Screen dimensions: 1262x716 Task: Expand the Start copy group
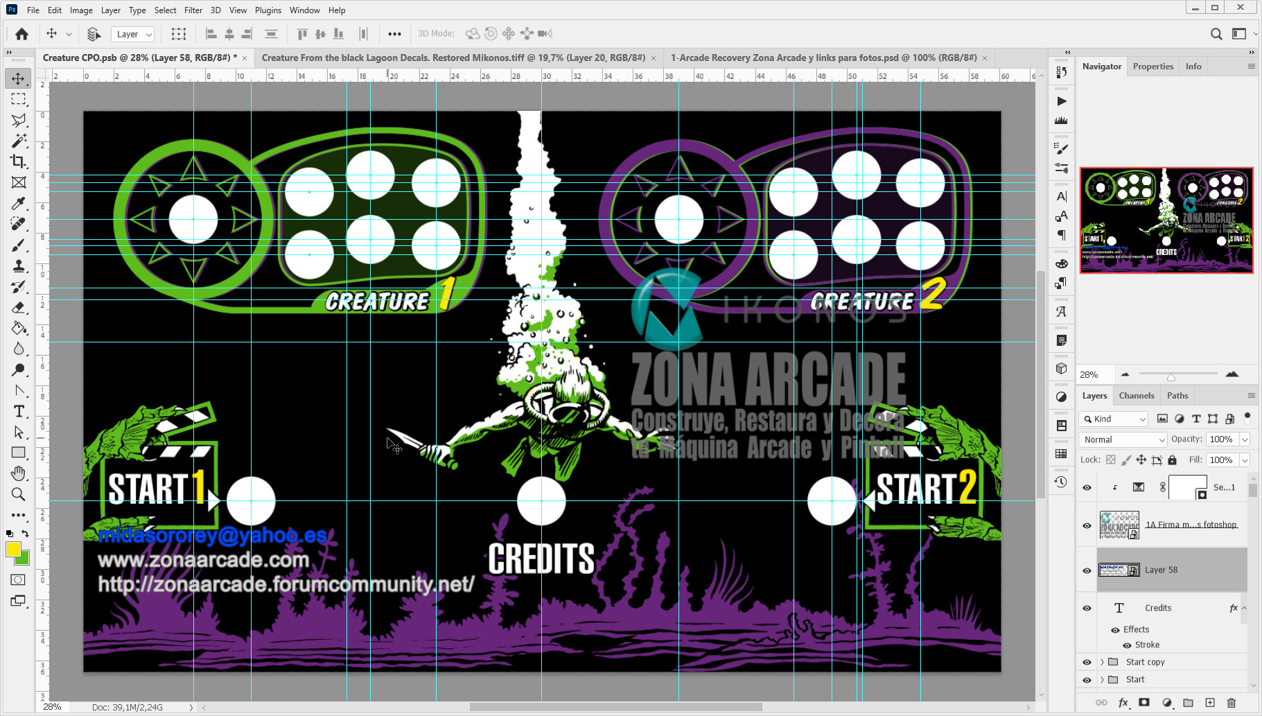click(x=1102, y=662)
